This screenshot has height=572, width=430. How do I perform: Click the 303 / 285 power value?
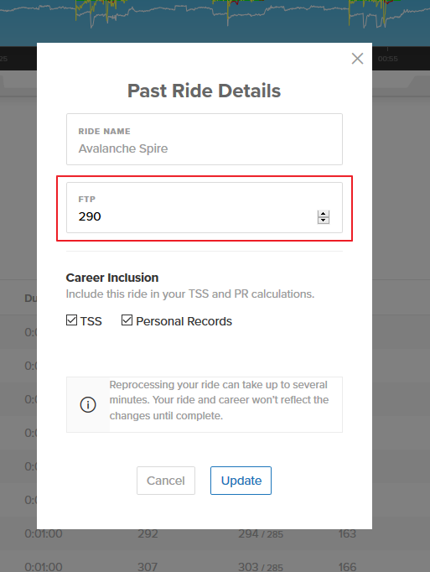261,567
